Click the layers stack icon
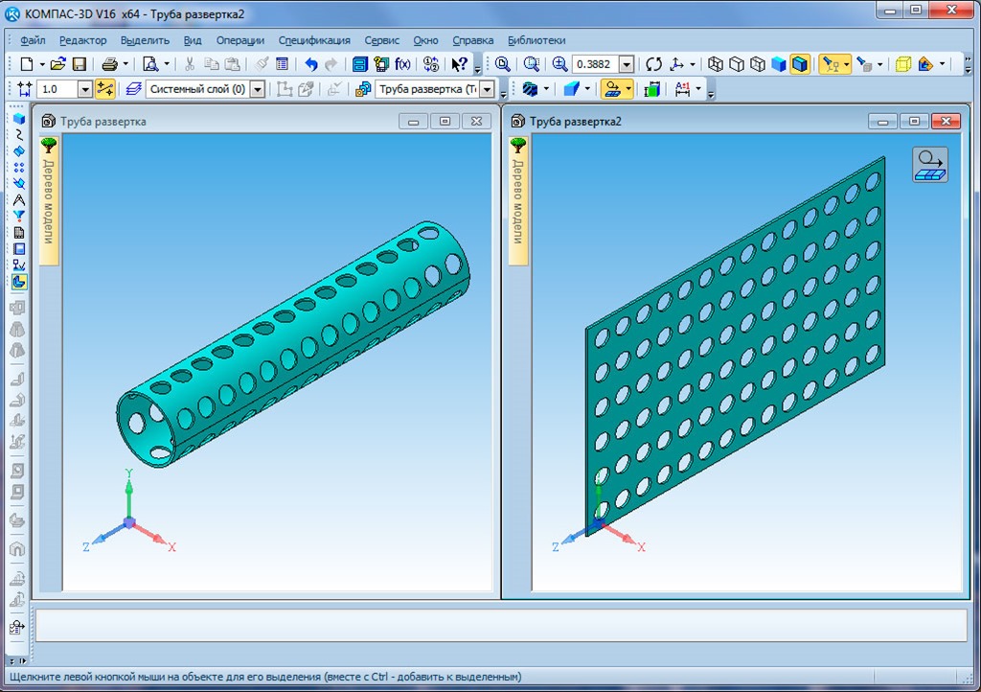The width and height of the screenshot is (981, 692). click(133, 89)
